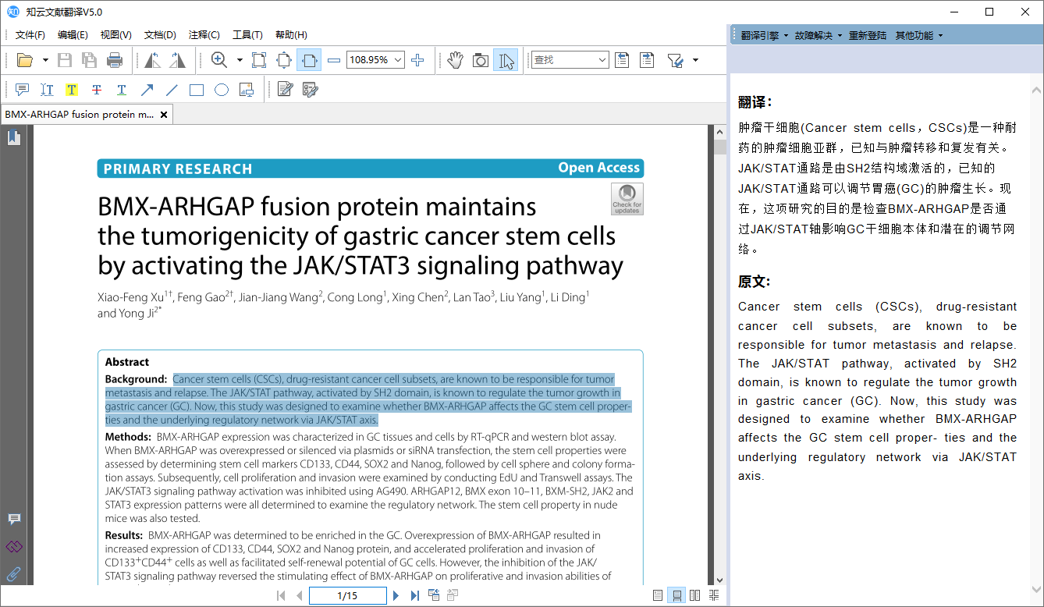Open a file with the folder icon
This screenshot has height=607, width=1044.
[25, 60]
